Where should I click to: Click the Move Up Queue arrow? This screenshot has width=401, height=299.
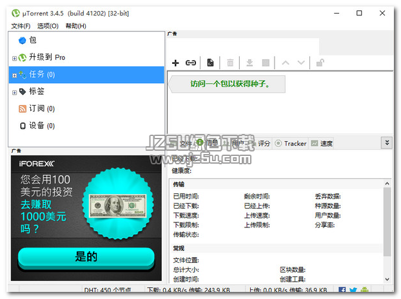pos(286,63)
